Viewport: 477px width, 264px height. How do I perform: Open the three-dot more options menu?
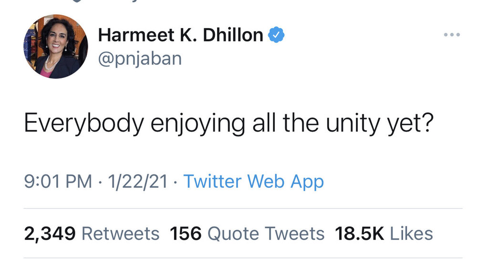click(452, 35)
